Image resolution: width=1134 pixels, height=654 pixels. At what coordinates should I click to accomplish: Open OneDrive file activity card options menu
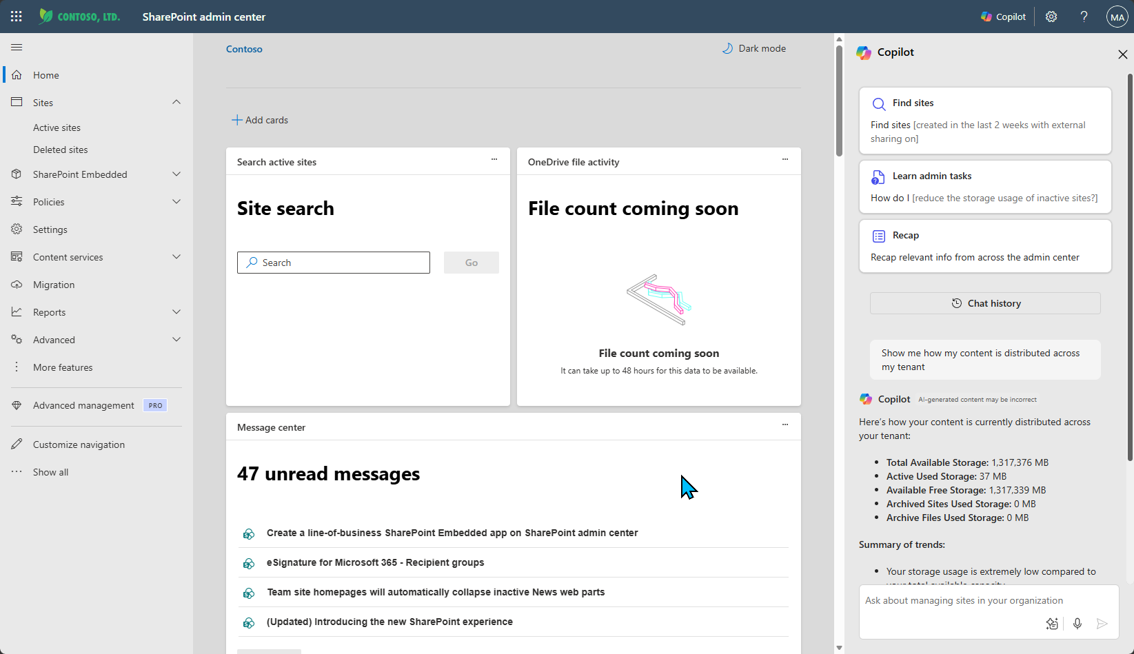tap(785, 159)
